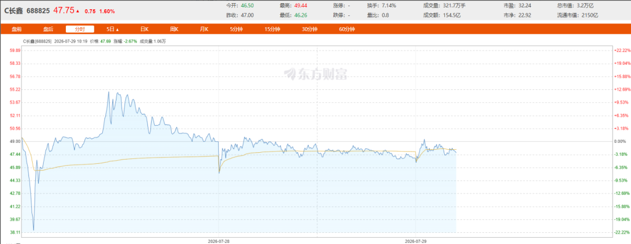
Task: Click the 55.22 price axis label
Action: click(x=15, y=89)
